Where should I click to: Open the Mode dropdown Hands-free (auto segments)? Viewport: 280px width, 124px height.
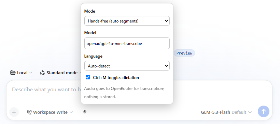click(127, 21)
